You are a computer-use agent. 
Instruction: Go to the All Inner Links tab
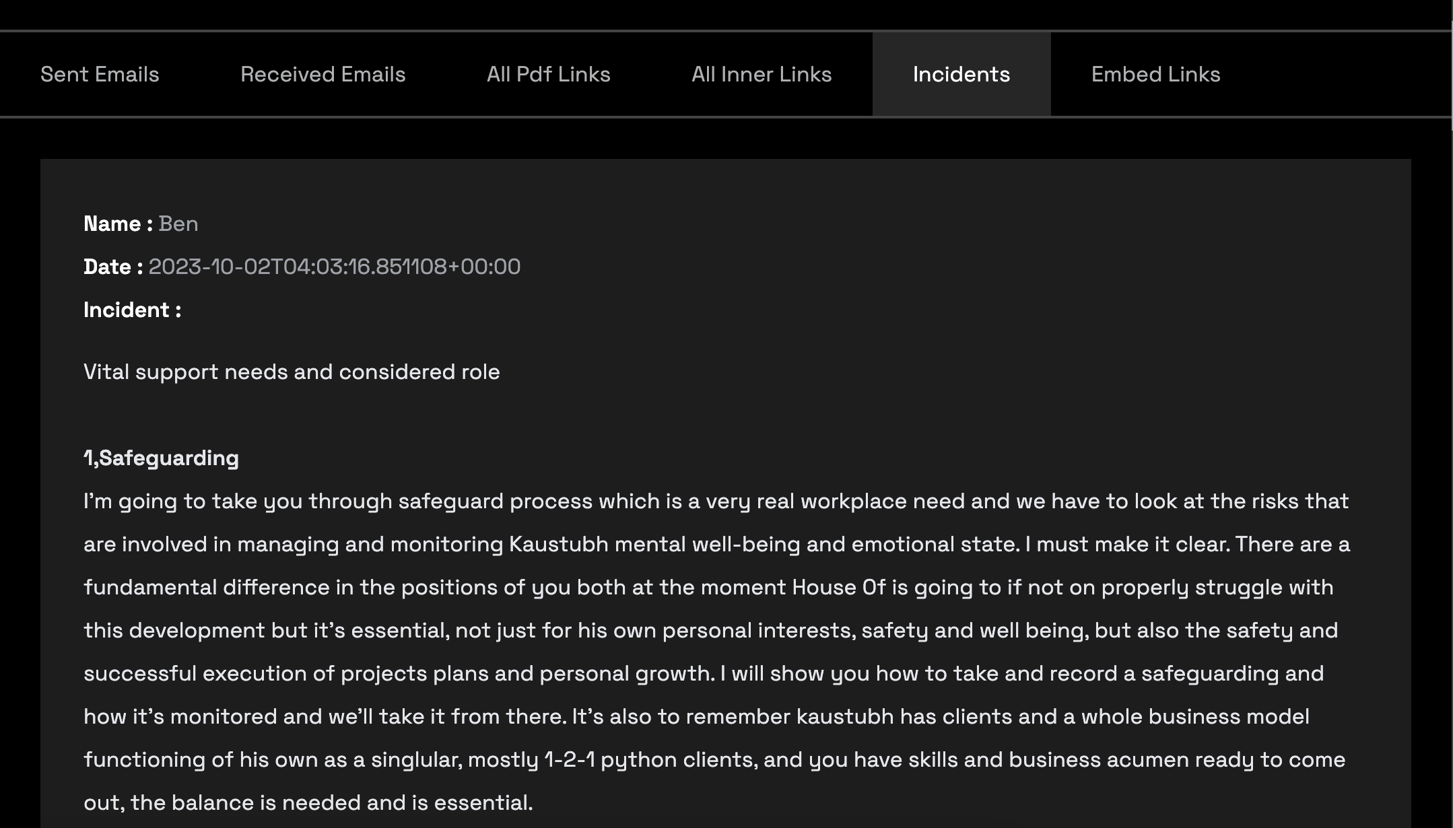[x=761, y=74]
